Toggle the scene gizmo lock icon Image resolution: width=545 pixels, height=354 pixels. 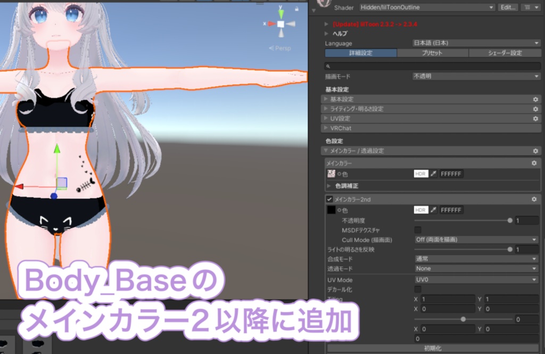coord(296,9)
